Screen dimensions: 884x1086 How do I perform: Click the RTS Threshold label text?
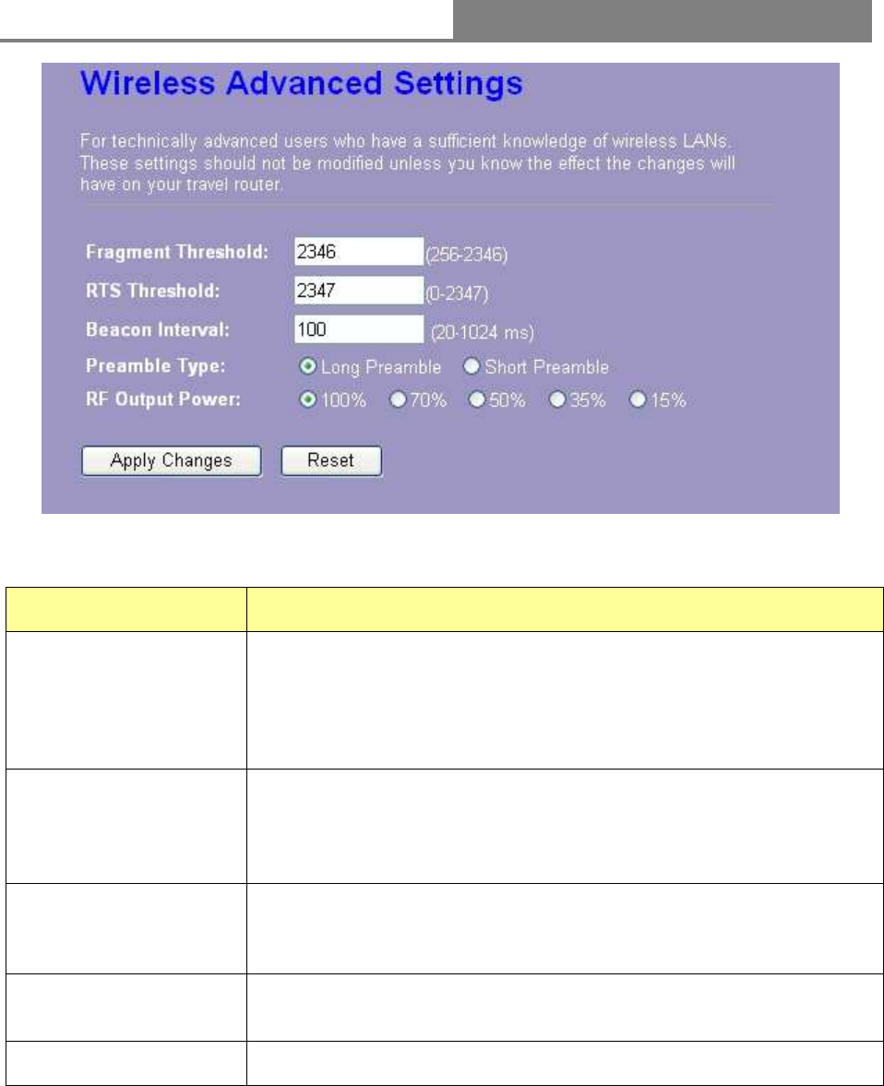pos(153,291)
